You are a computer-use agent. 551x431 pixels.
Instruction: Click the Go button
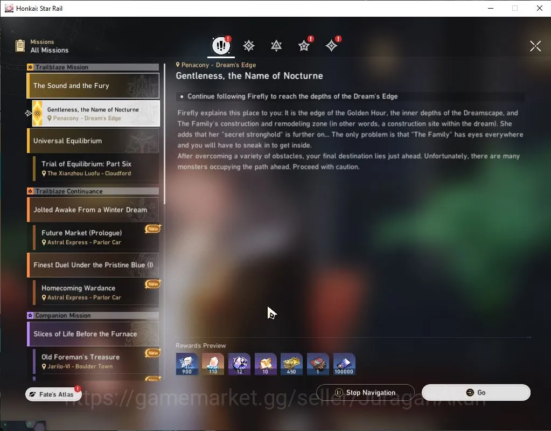[476, 392]
